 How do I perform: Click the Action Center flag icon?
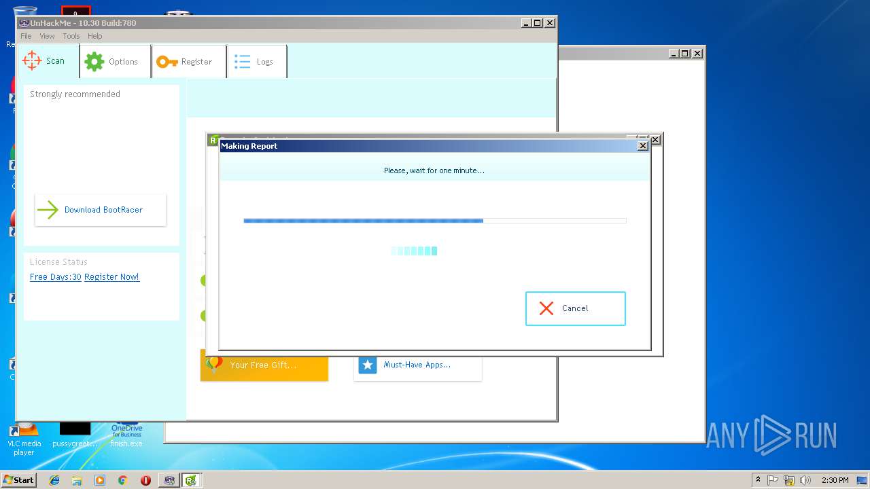[x=773, y=480]
